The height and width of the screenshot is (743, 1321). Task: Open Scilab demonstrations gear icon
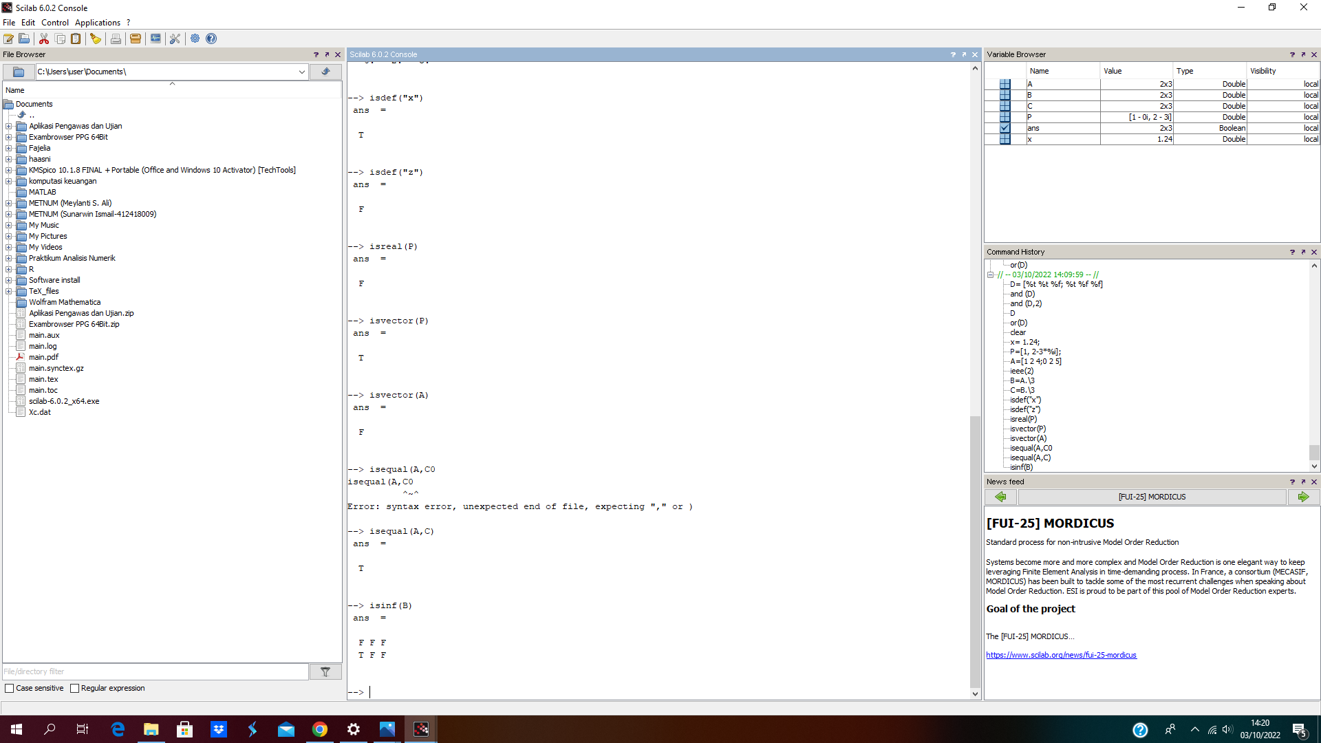point(195,39)
